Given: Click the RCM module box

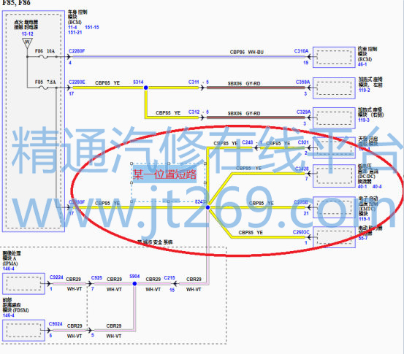Looking at the screenshot, I should 334,57.
